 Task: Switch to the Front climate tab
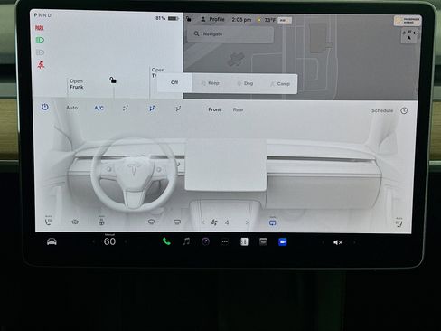pos(214,109)
